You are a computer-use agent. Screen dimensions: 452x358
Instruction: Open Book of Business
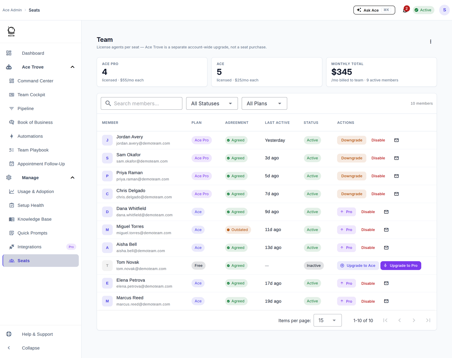pos(40,122)
